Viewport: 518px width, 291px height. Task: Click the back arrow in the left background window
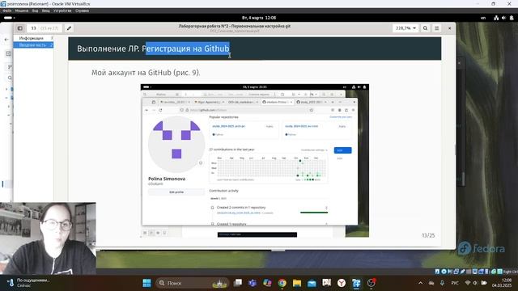(x=6, y=40)
